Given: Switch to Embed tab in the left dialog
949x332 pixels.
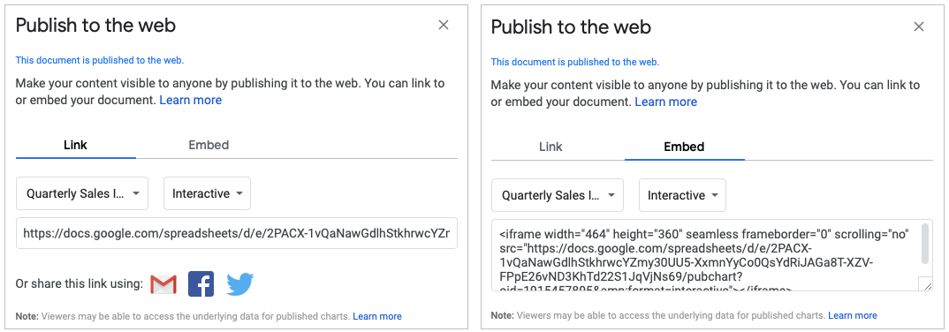Looking at the screenshot, I should click(209, 145).
